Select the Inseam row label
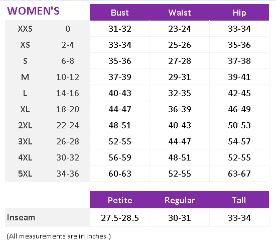The height and width of the screenshot is (243, 276). pyautogui.click(x=21, y=217)
